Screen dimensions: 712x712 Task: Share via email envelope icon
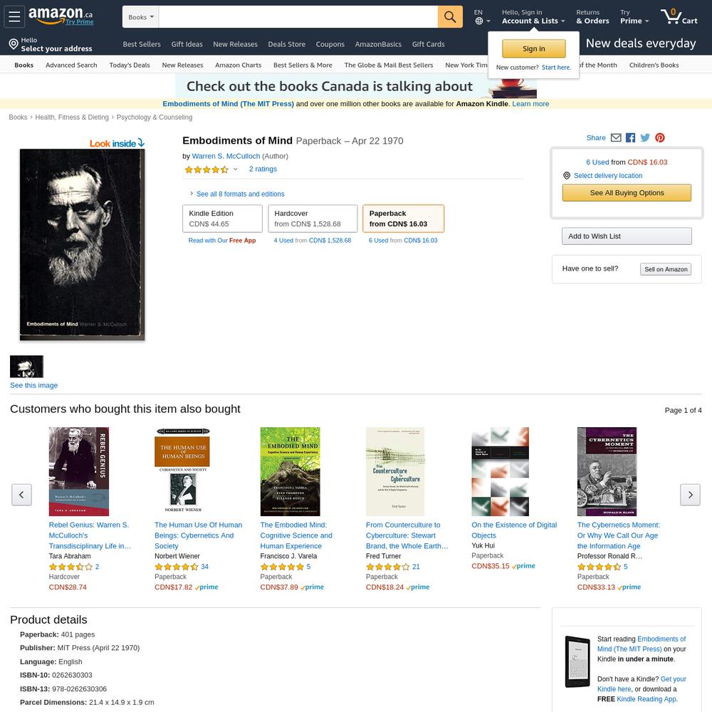click(616, 137)
